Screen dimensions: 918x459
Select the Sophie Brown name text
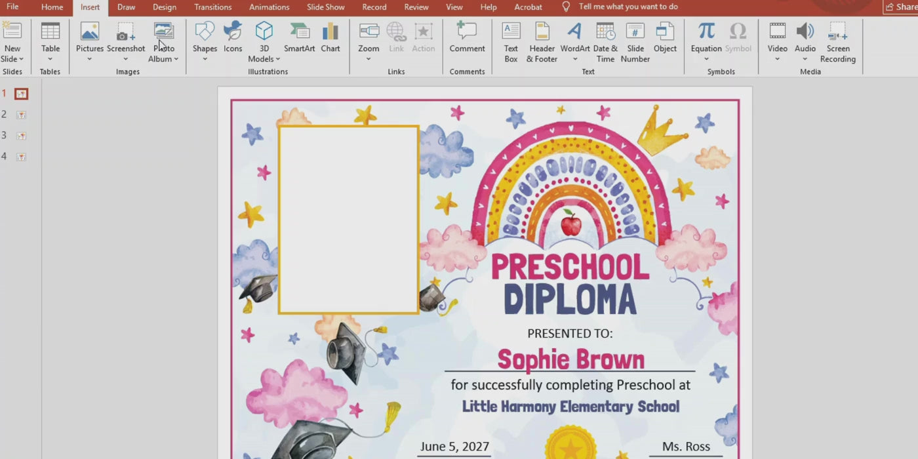tap(570, 359)
